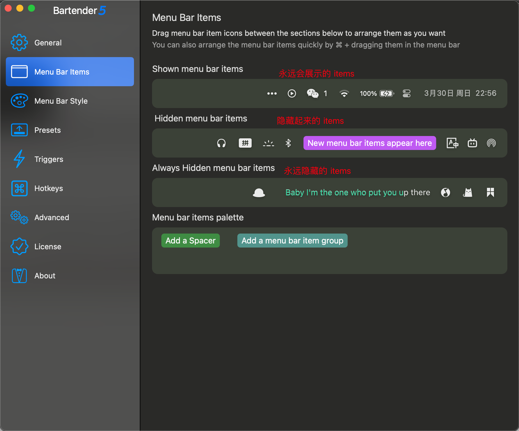This screenshot has height=431, width=519.
Task: Select the four-square bookmark icon
Action: click(x=490, y=192)
